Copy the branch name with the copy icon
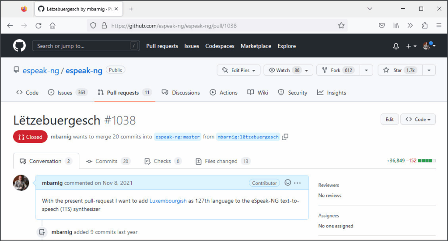 (x=285, y=137)
